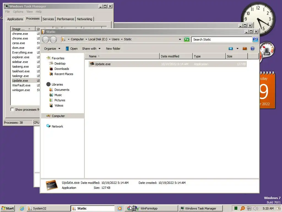Click the Downloads icon in navigation pane
Viewport: 282px width, 212px height.
pos(51,69)
